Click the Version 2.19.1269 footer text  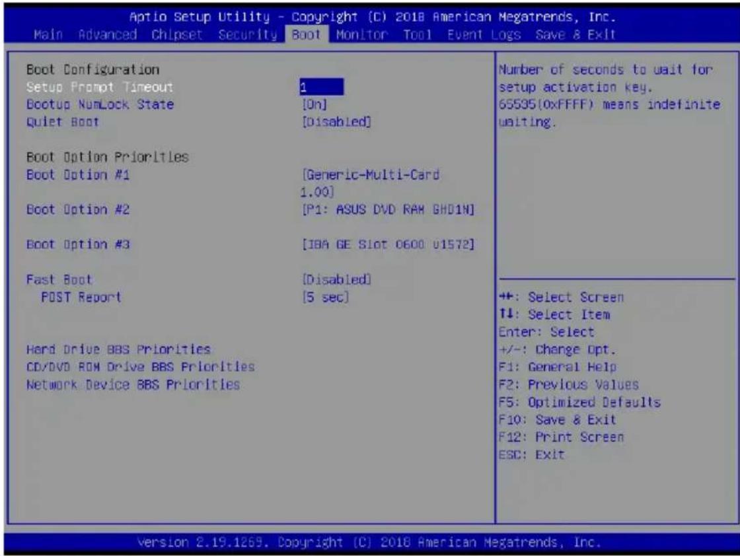(369, 542)
